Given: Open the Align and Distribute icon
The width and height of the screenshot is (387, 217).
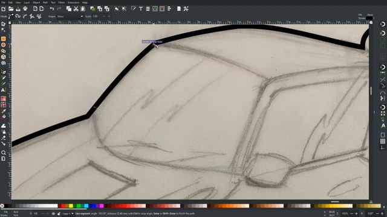Looking at the screenshot, I should (x=169, y=9).
